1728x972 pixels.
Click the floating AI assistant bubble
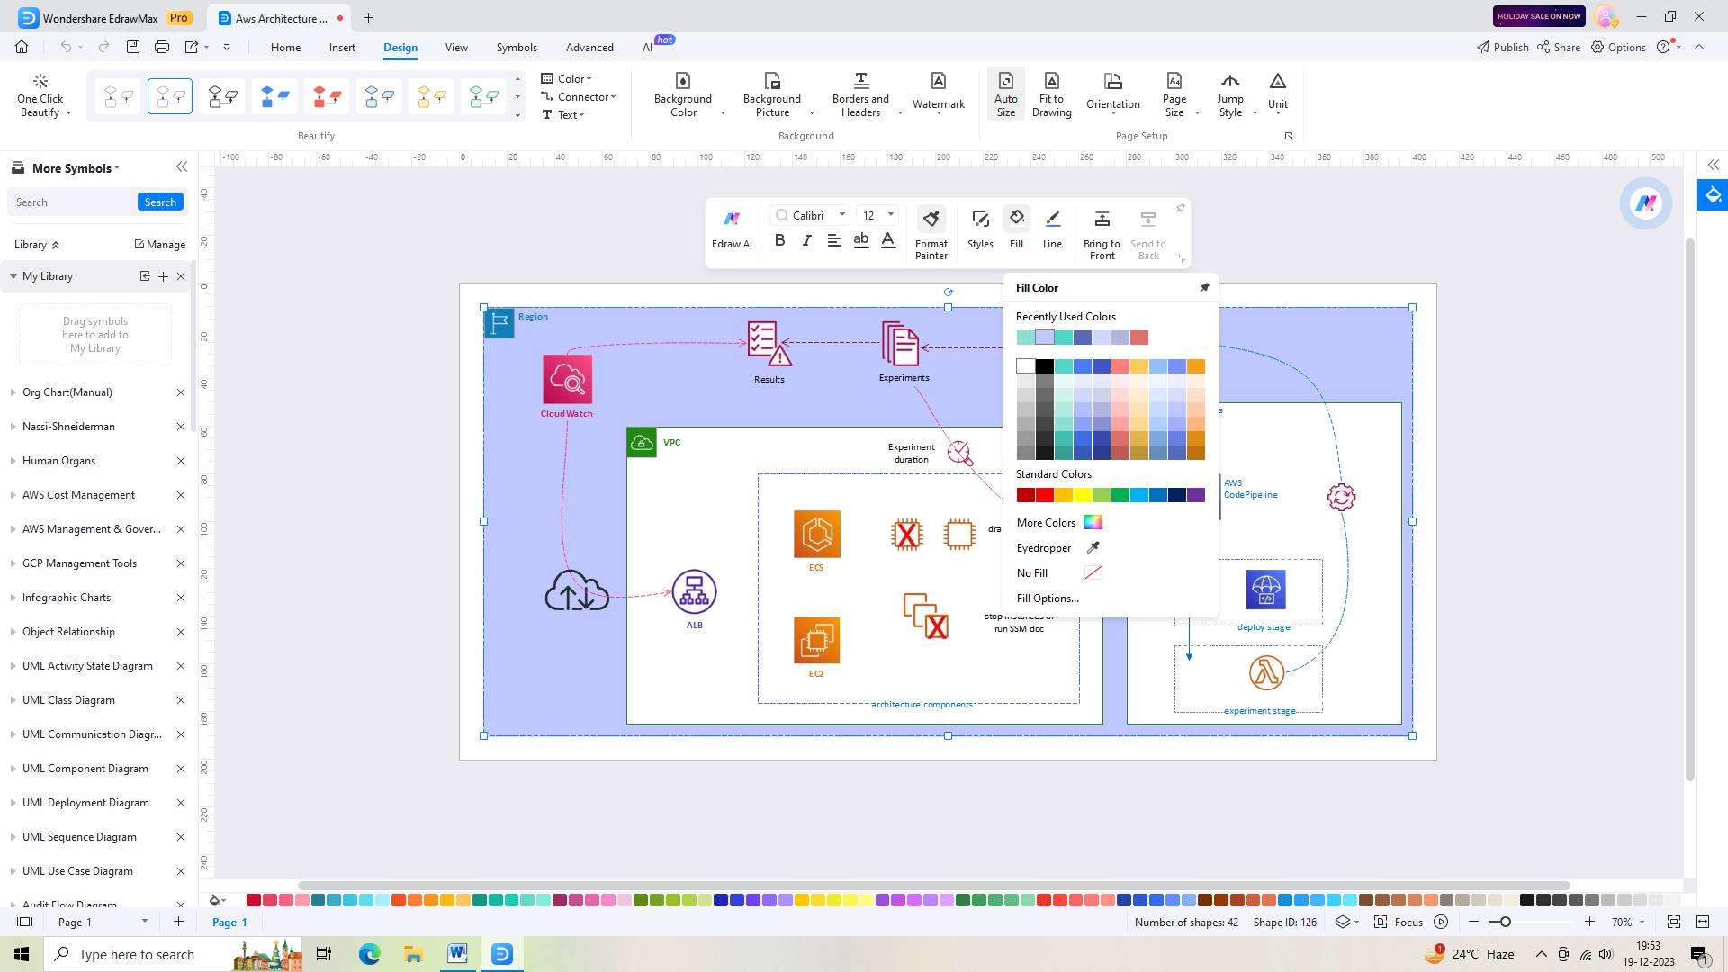pos(1645,203)
